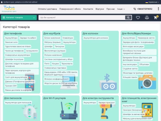
Task: Select Матриці (екрани) tag
Action: pyautogui.click(x=53, y=42)
